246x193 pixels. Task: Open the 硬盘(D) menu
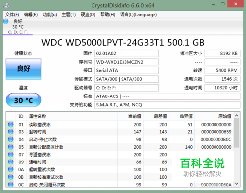click(88, 15)
